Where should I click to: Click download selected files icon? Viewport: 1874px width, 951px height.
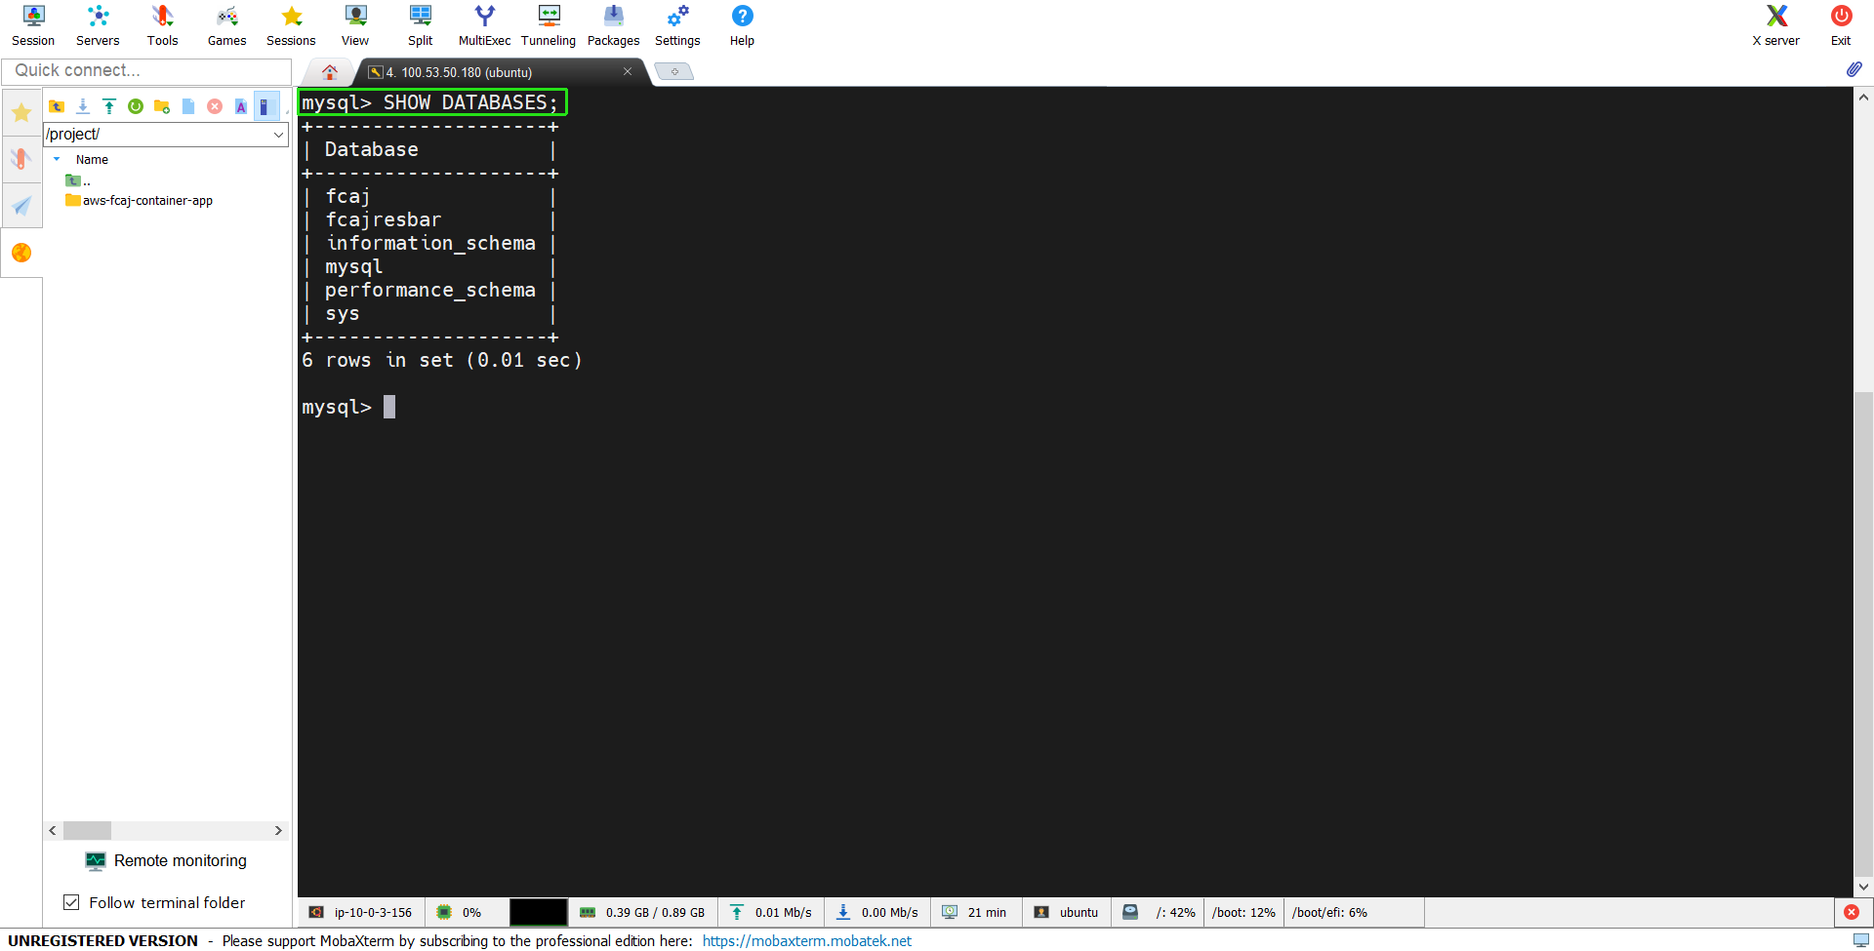click(83, 106)
